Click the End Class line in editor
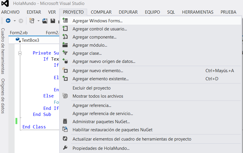 point(34,127)
